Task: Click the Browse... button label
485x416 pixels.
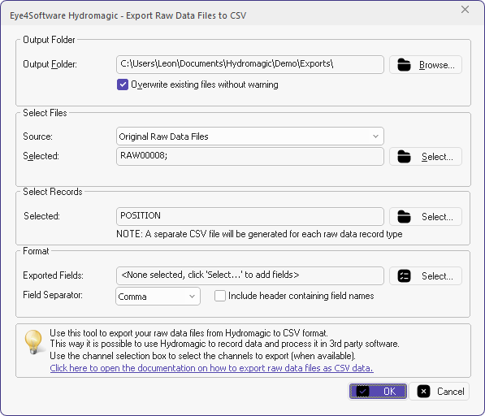Action: tap(437, 65)
